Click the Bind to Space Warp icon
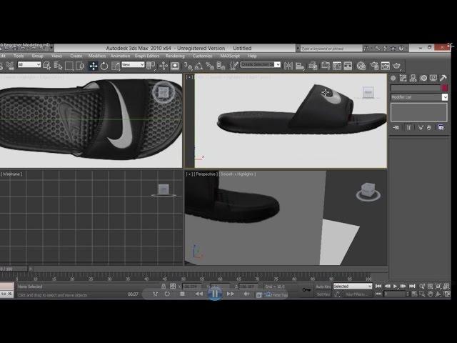 pyautogui.click(x=10, y=66)
